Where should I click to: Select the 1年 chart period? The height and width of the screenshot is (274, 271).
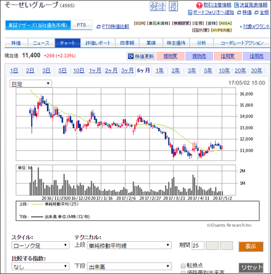pos(160,71)
